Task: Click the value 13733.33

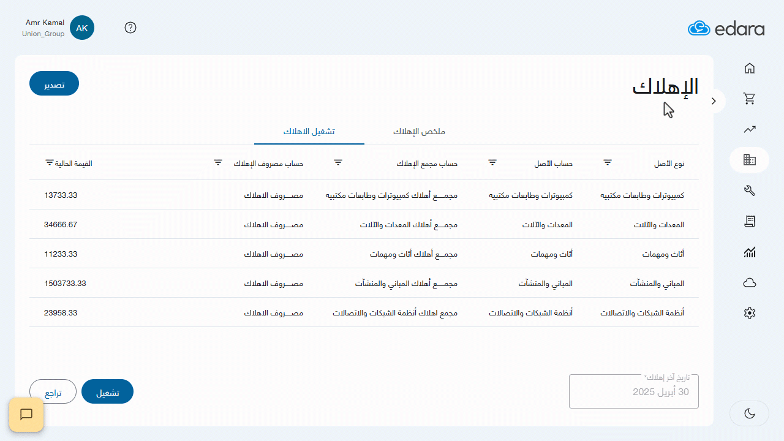Action: pyautogui.click(x=61, y=195)
